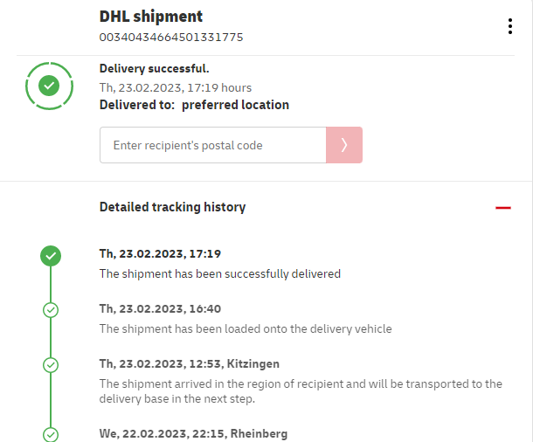Select "loaded onto the delivery vehicle" entry
Screen dimensions: 533x442
[246, 329]
